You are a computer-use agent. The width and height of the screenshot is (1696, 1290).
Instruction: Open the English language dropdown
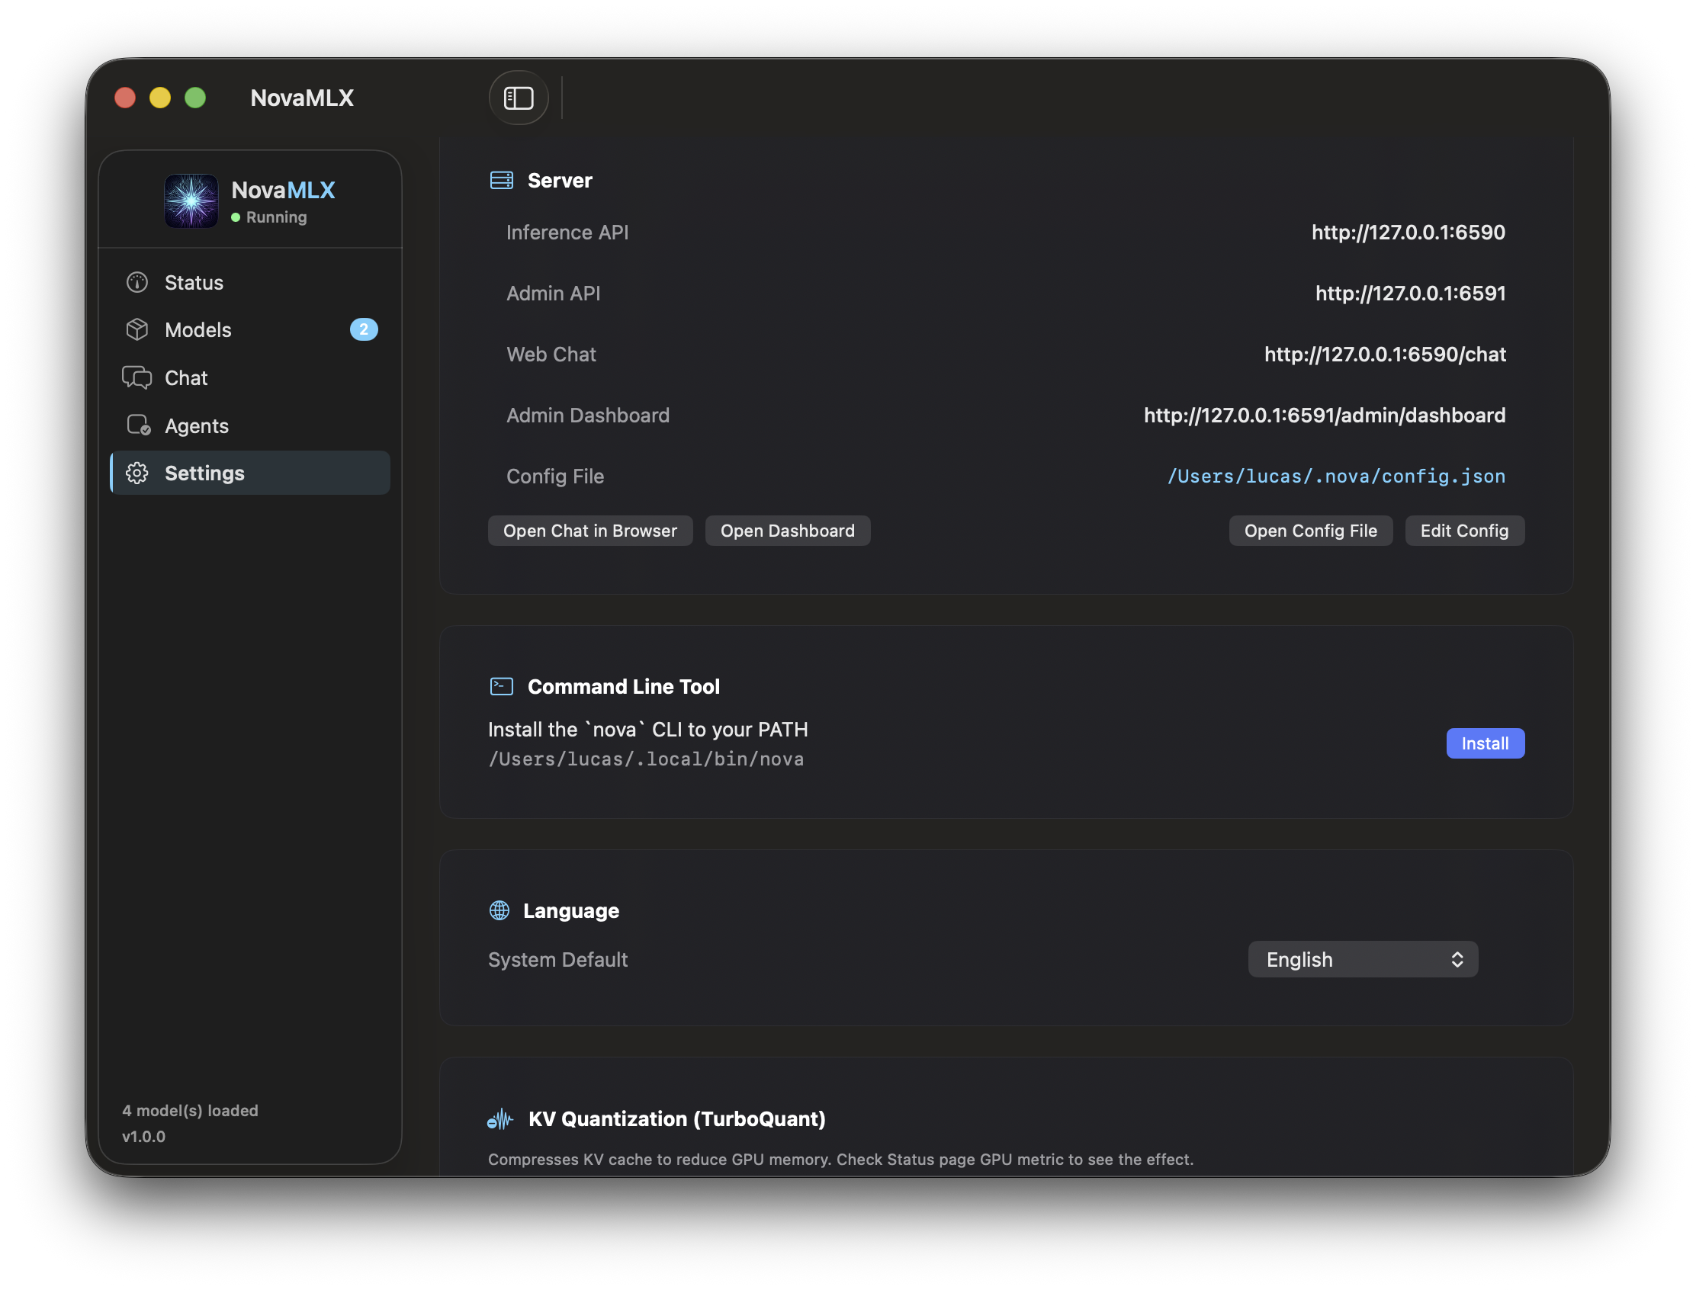click(1363, 960)
